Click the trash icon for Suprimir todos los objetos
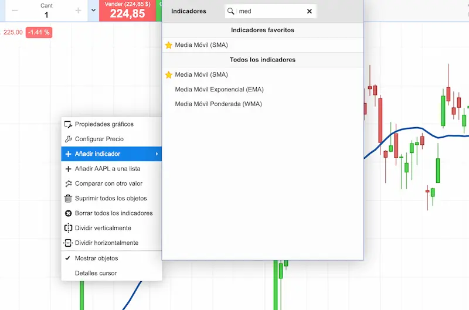This screenshot has width=469, height=310. tap(68, 199)
